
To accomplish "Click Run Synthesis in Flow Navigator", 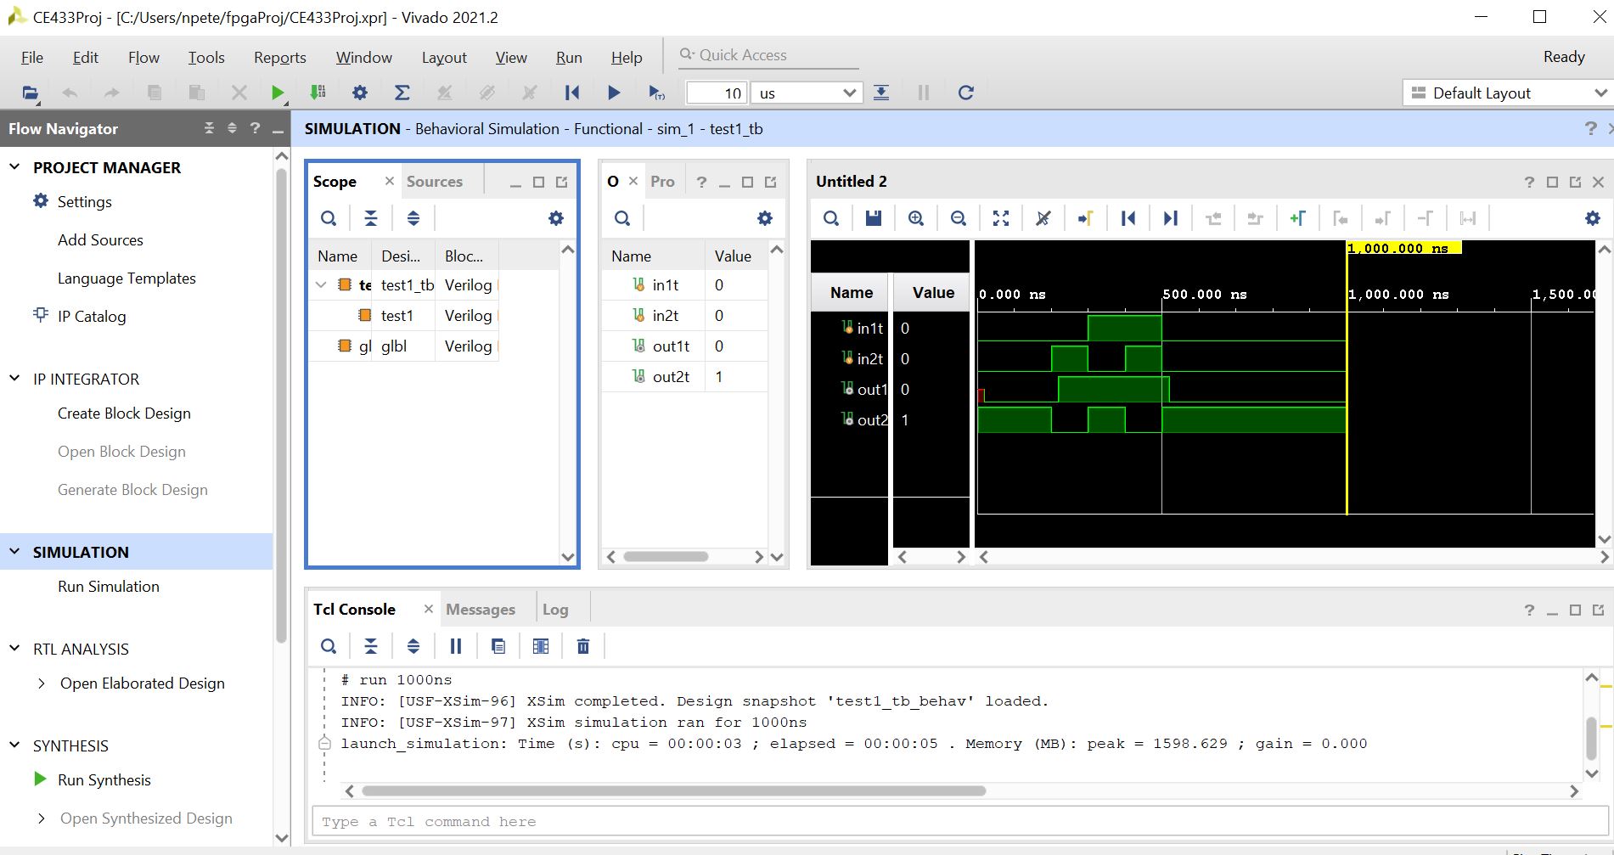I will [x=104, y=779].
